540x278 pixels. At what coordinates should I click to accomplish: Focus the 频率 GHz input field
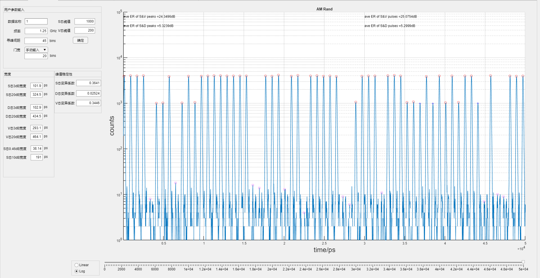36,31
